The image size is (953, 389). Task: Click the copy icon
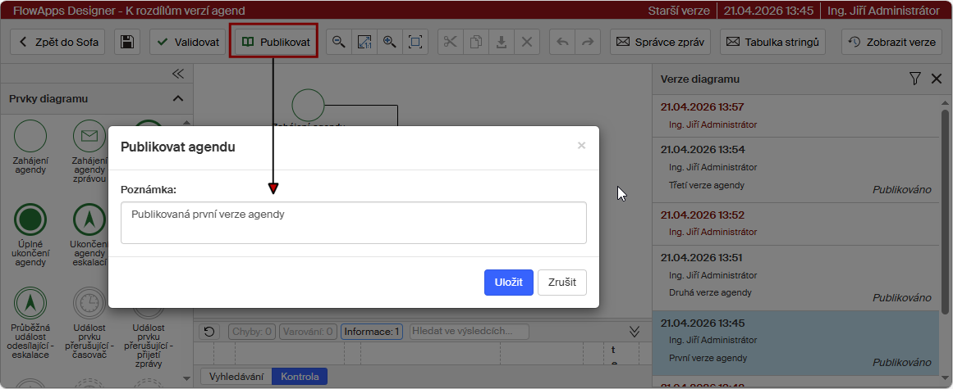[x=476, y=42]
